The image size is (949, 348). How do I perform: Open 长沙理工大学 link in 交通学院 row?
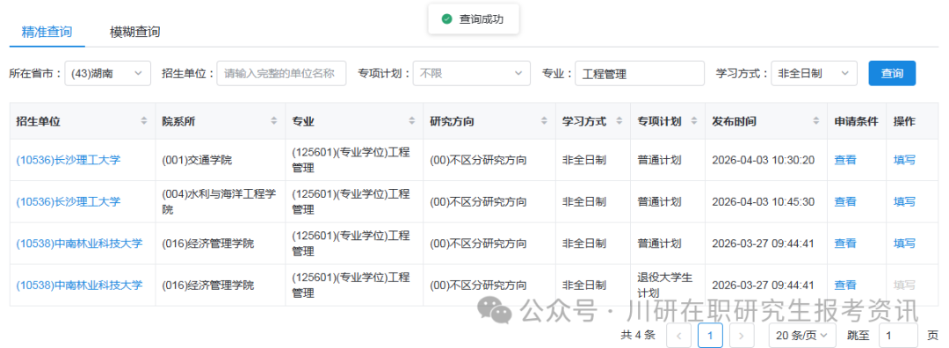click(69, 160)
